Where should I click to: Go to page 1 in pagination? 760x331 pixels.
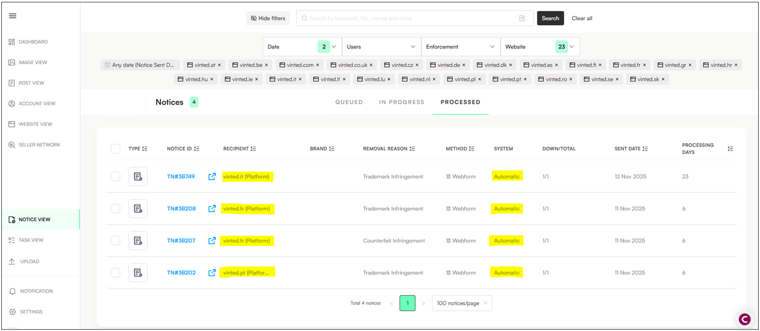(407, 303)
